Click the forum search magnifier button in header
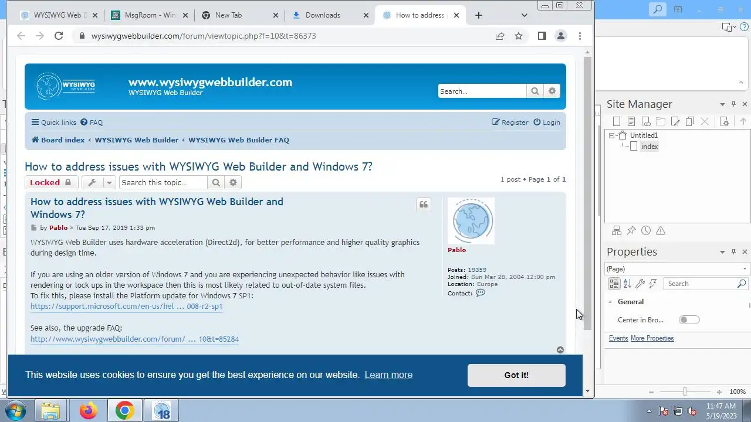The image size is (751, 422). click(535, 91)
